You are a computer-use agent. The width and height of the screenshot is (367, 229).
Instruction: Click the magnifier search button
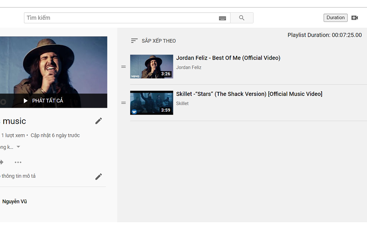pos(242,18)
